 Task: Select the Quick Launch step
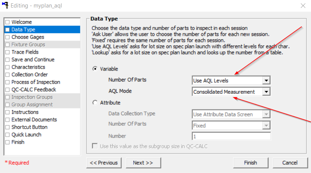click(26, 135)
